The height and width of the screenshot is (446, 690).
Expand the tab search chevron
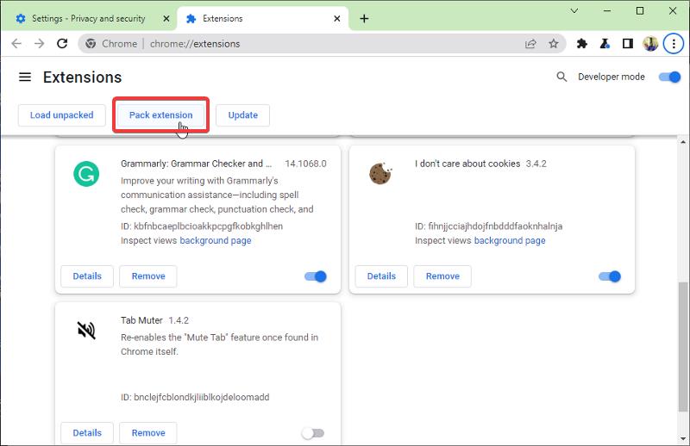(574, 11)
